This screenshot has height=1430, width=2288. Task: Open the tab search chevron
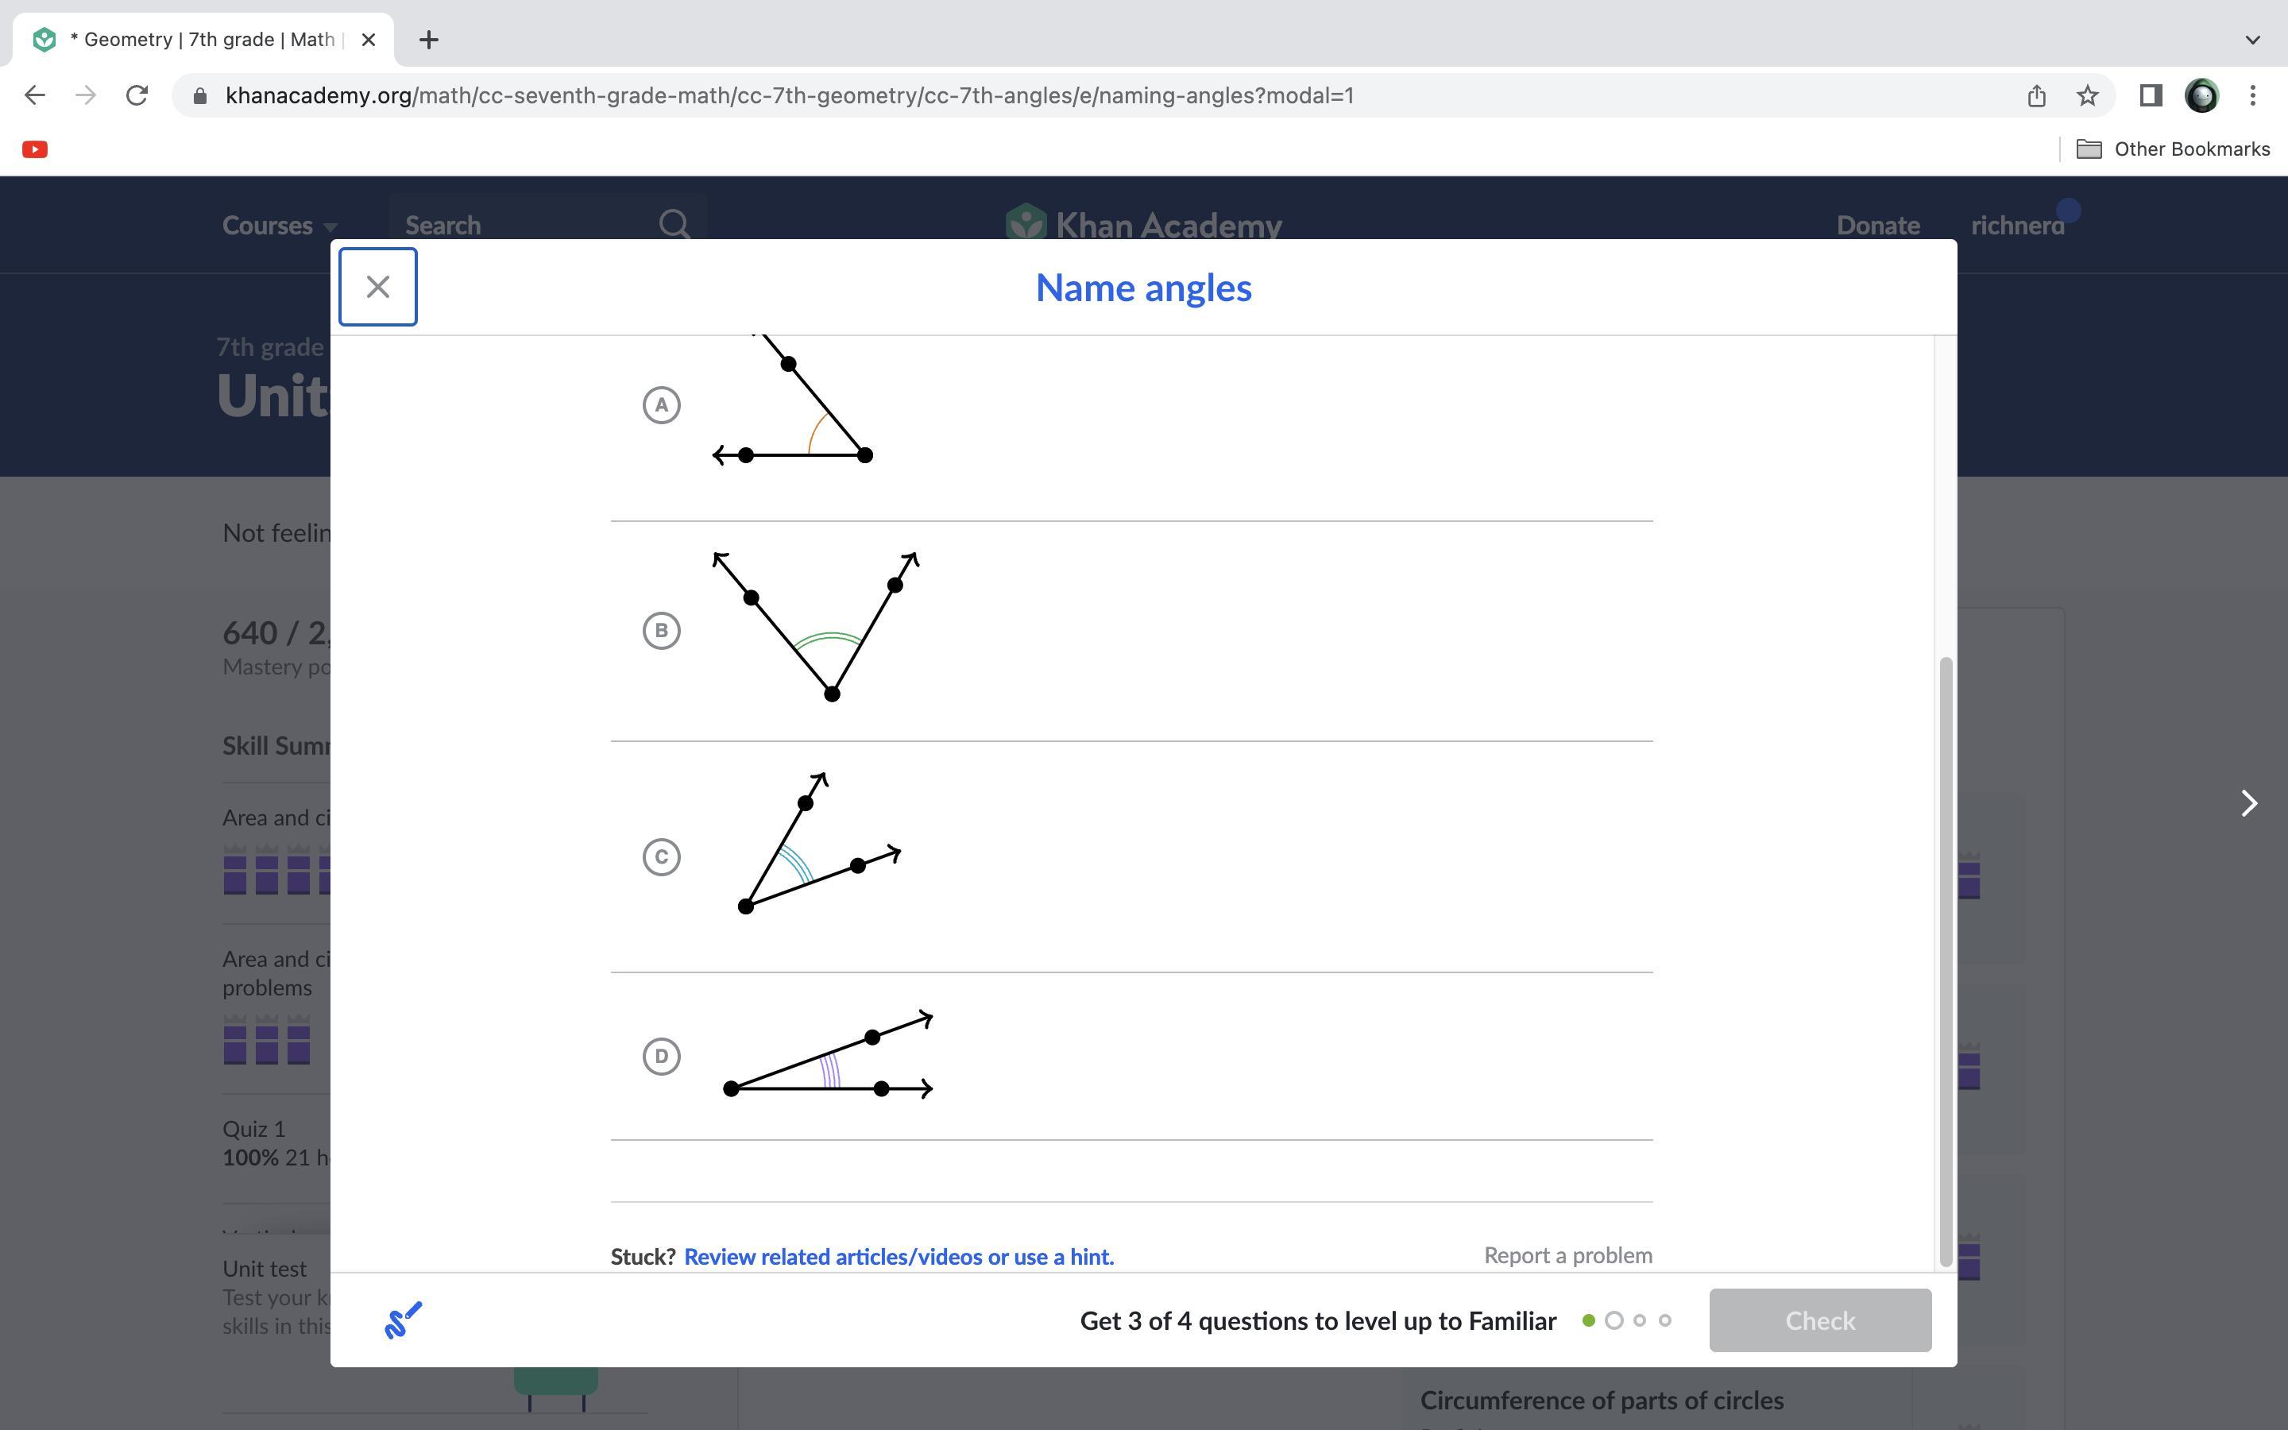(x=2252, y=40)
